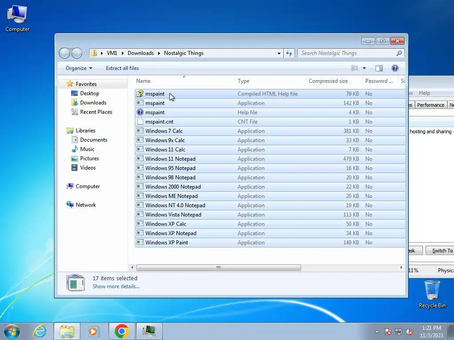Select the Windows 9x Calc row
Viewport: 454px width, 340px height.
point(270,140)
